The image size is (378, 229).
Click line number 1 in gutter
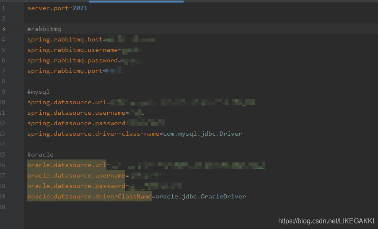[x=3, y=8]
